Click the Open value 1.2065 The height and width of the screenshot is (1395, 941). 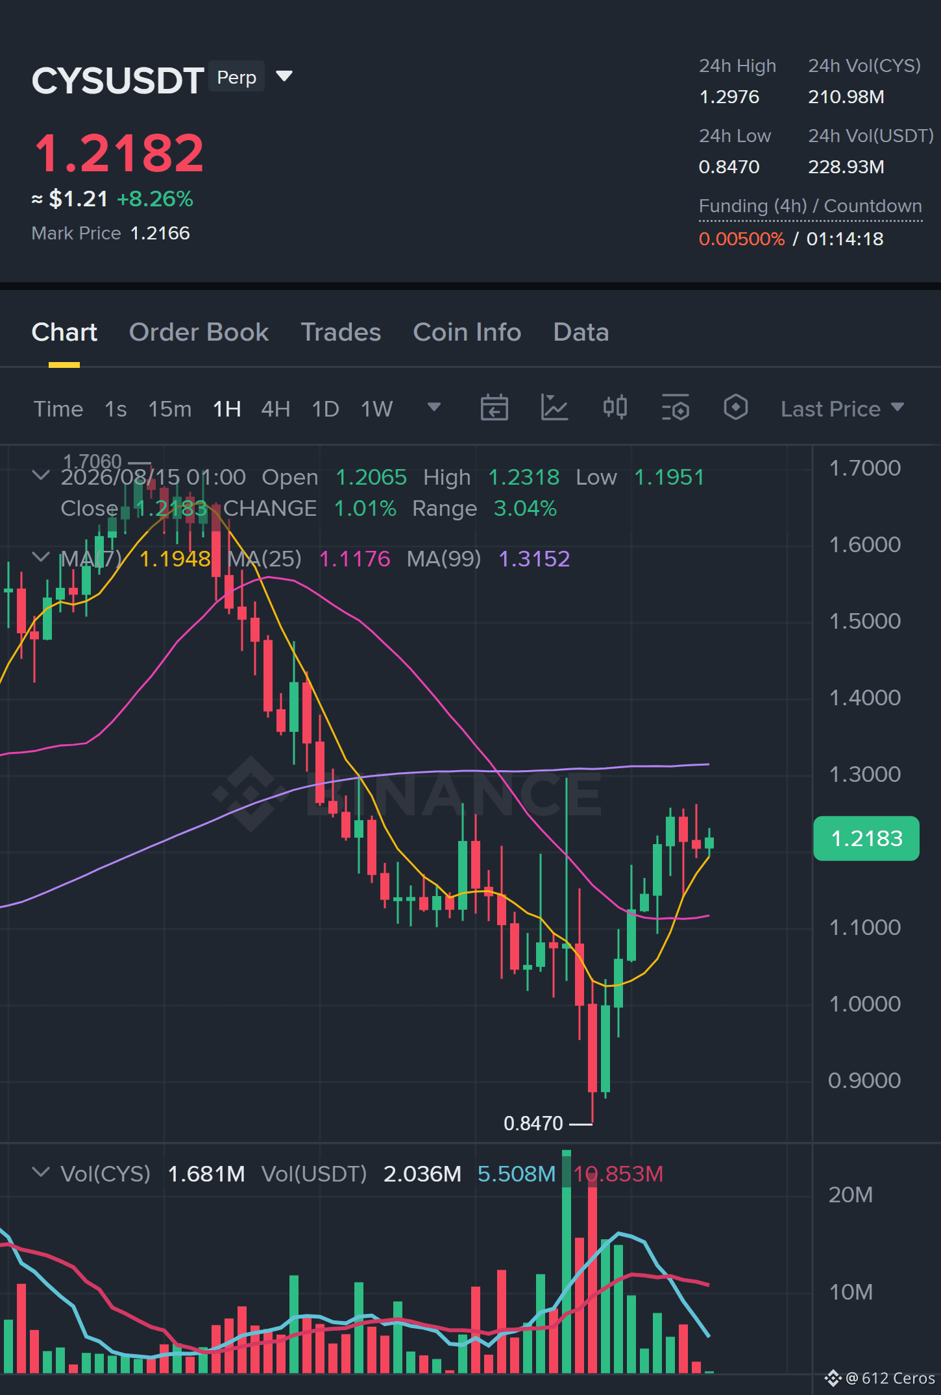tap(371, 478)
